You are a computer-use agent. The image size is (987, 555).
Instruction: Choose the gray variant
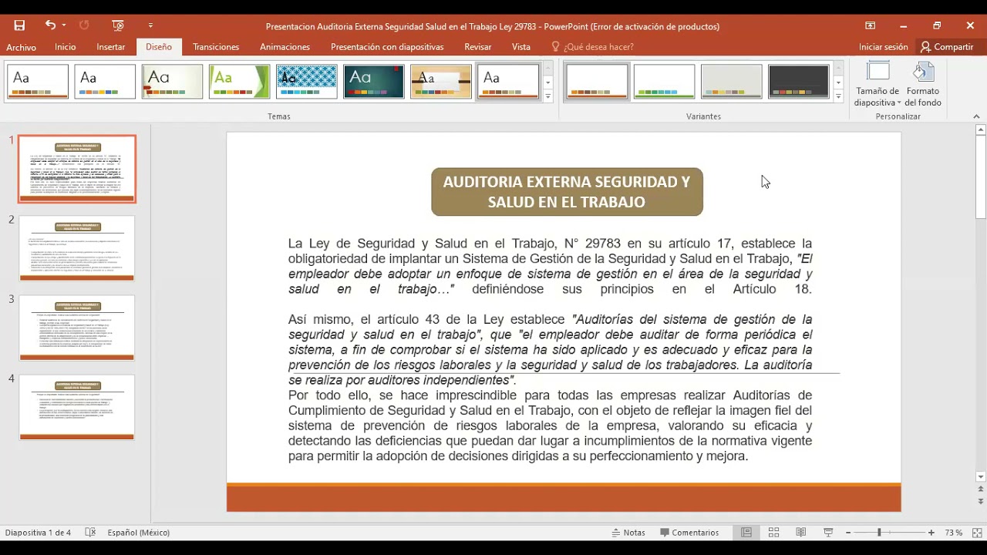(x=731, y=82)
